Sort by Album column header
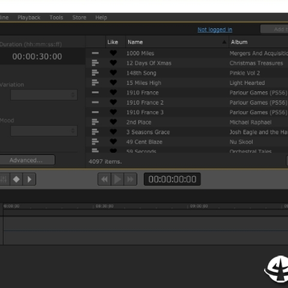288x288 pixels. (x=239, y=42)
